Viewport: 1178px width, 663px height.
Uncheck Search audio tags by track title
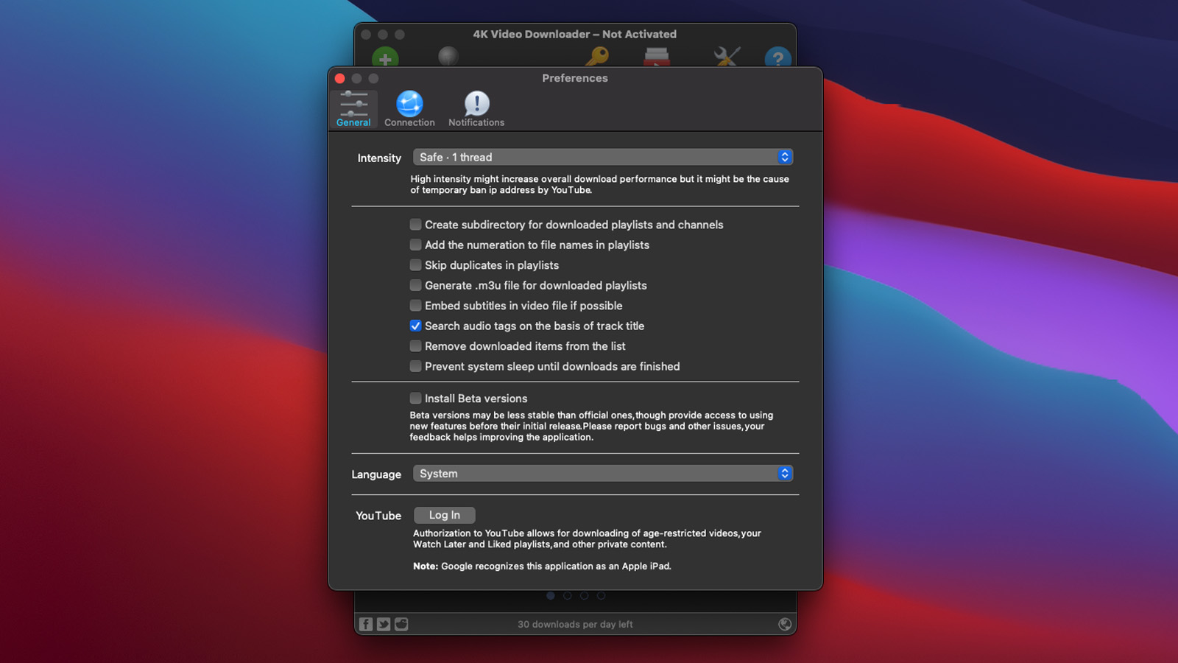click(416, 326)
